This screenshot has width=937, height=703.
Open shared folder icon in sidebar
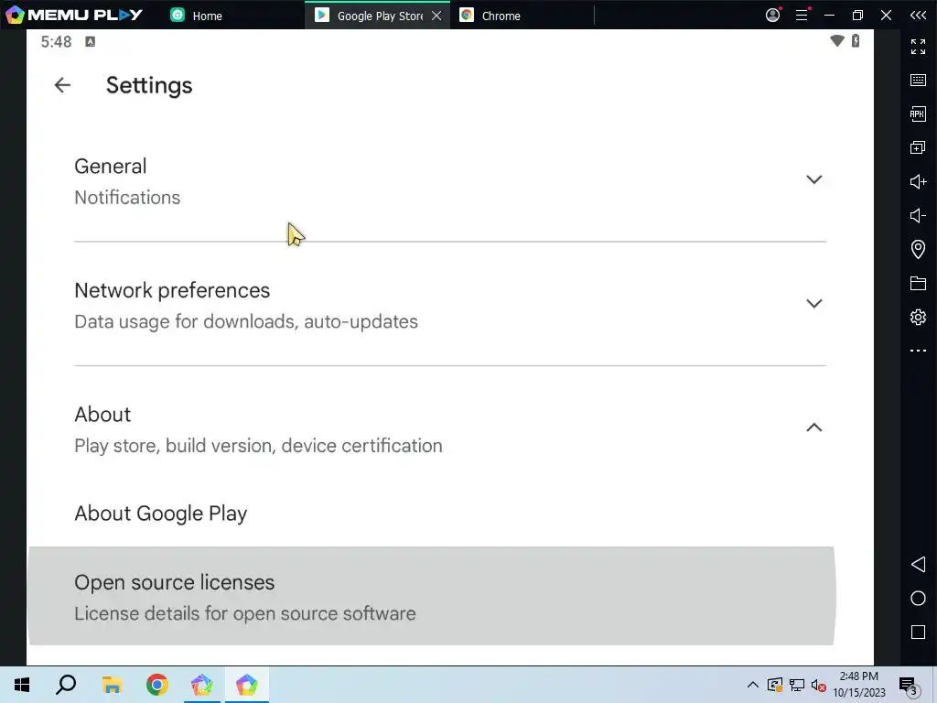[x=918, y=284]
